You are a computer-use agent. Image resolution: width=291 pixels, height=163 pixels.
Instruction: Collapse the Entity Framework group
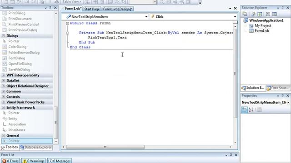[3, 107]
